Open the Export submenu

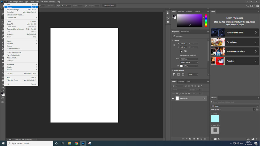21,41
